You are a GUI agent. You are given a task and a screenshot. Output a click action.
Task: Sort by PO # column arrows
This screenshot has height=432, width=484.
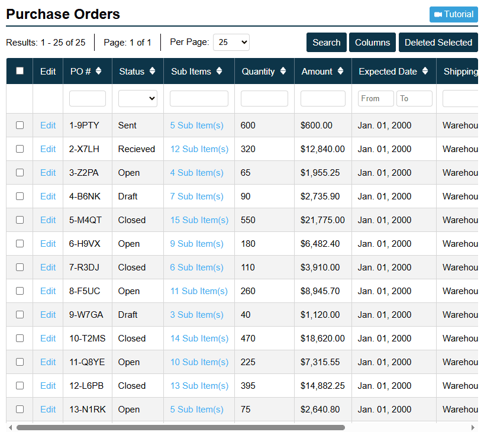point(98,71)
